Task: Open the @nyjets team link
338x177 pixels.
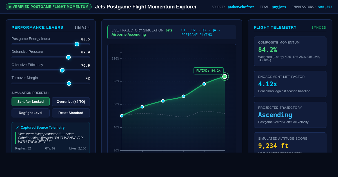Action: 279,7
